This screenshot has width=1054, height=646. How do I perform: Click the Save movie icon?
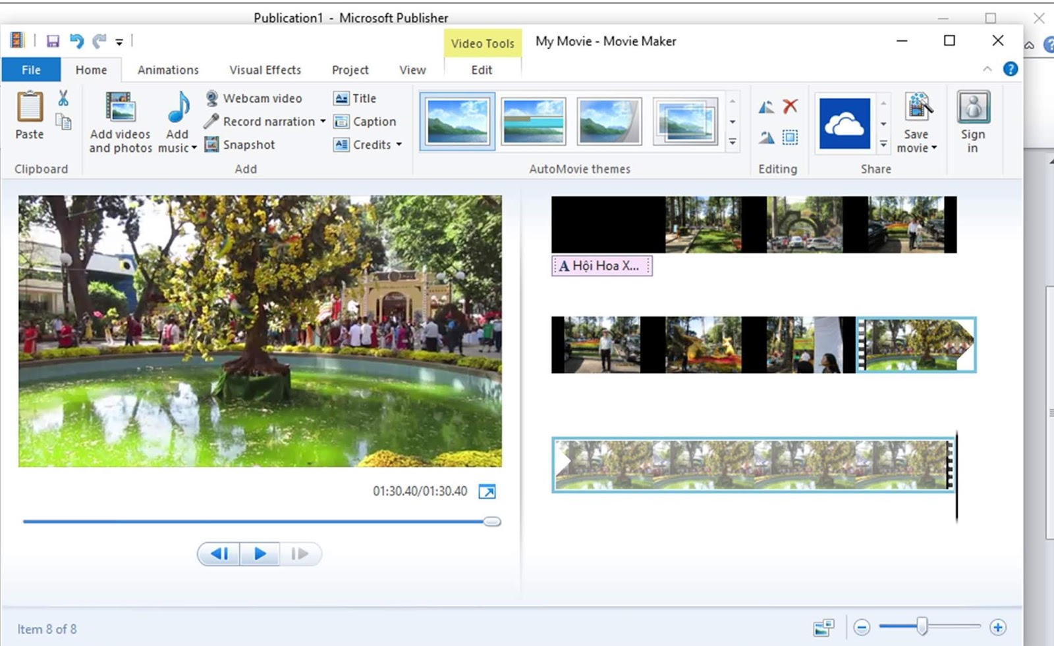918,108
